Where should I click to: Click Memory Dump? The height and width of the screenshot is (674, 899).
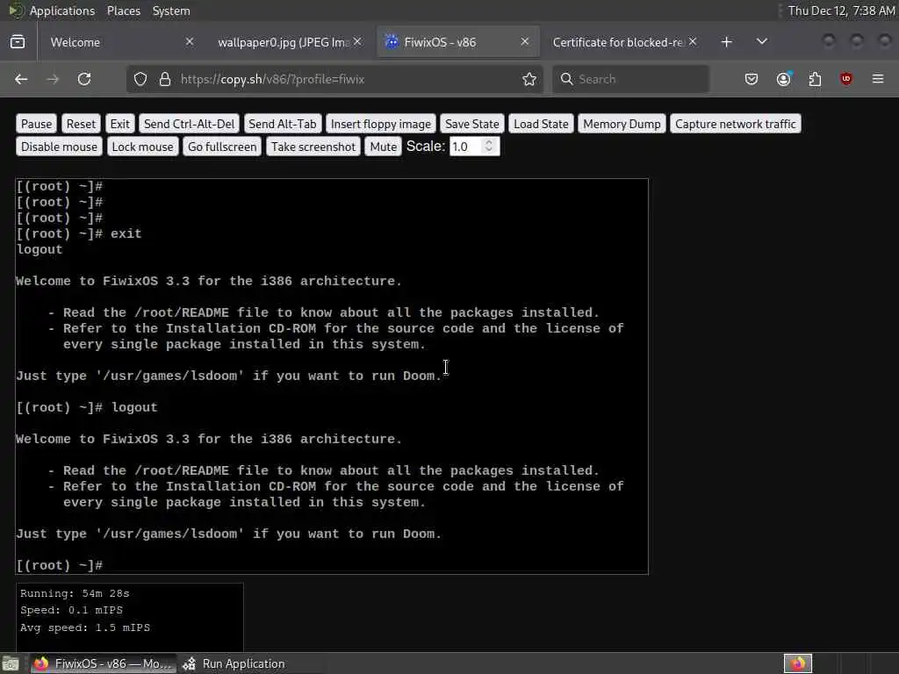click(622, 124)
